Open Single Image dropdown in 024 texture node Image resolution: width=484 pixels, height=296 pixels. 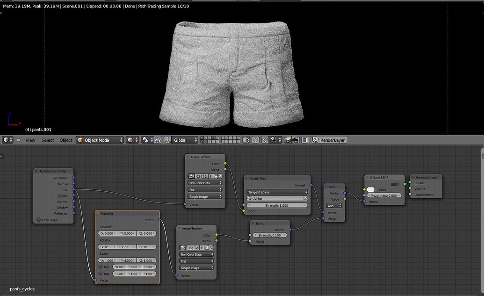205,196
